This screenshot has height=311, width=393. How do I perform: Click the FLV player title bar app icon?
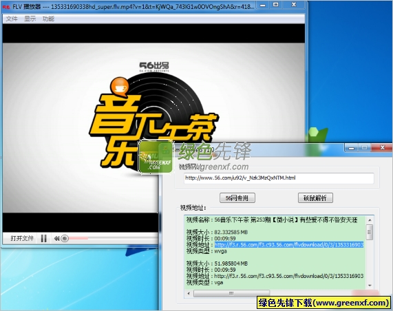point(6,7)
